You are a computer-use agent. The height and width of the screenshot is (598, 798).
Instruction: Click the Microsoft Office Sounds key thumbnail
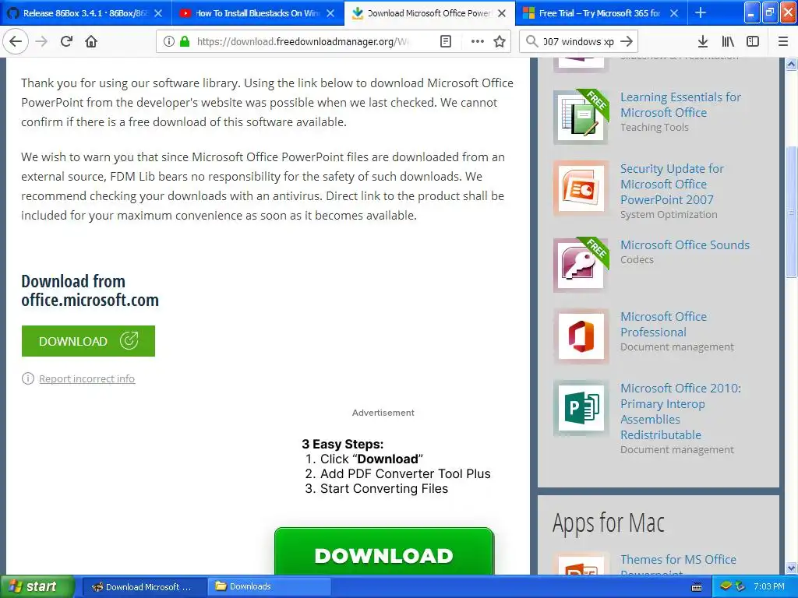pos(581,265)
